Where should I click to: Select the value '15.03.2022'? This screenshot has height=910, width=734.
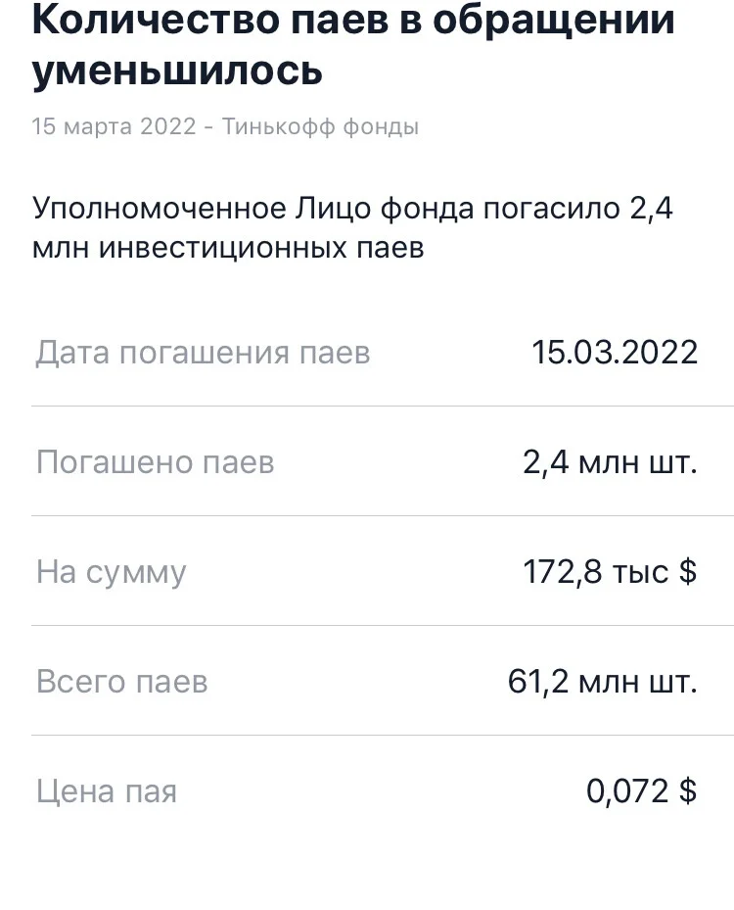pos(615,353)
